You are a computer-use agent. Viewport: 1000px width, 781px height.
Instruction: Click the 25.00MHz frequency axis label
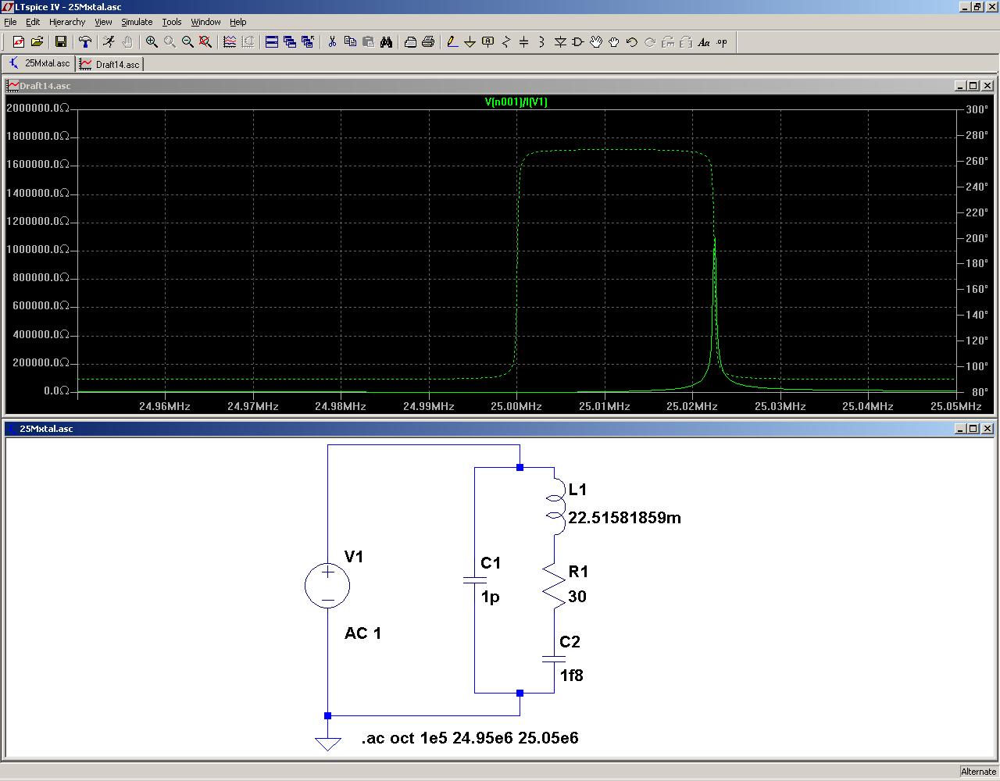[x=516, y=406]
